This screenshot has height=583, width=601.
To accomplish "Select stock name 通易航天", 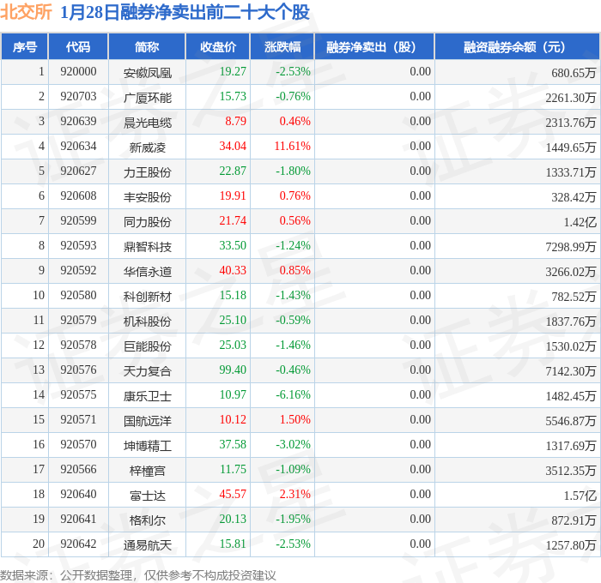I will 147,545.
